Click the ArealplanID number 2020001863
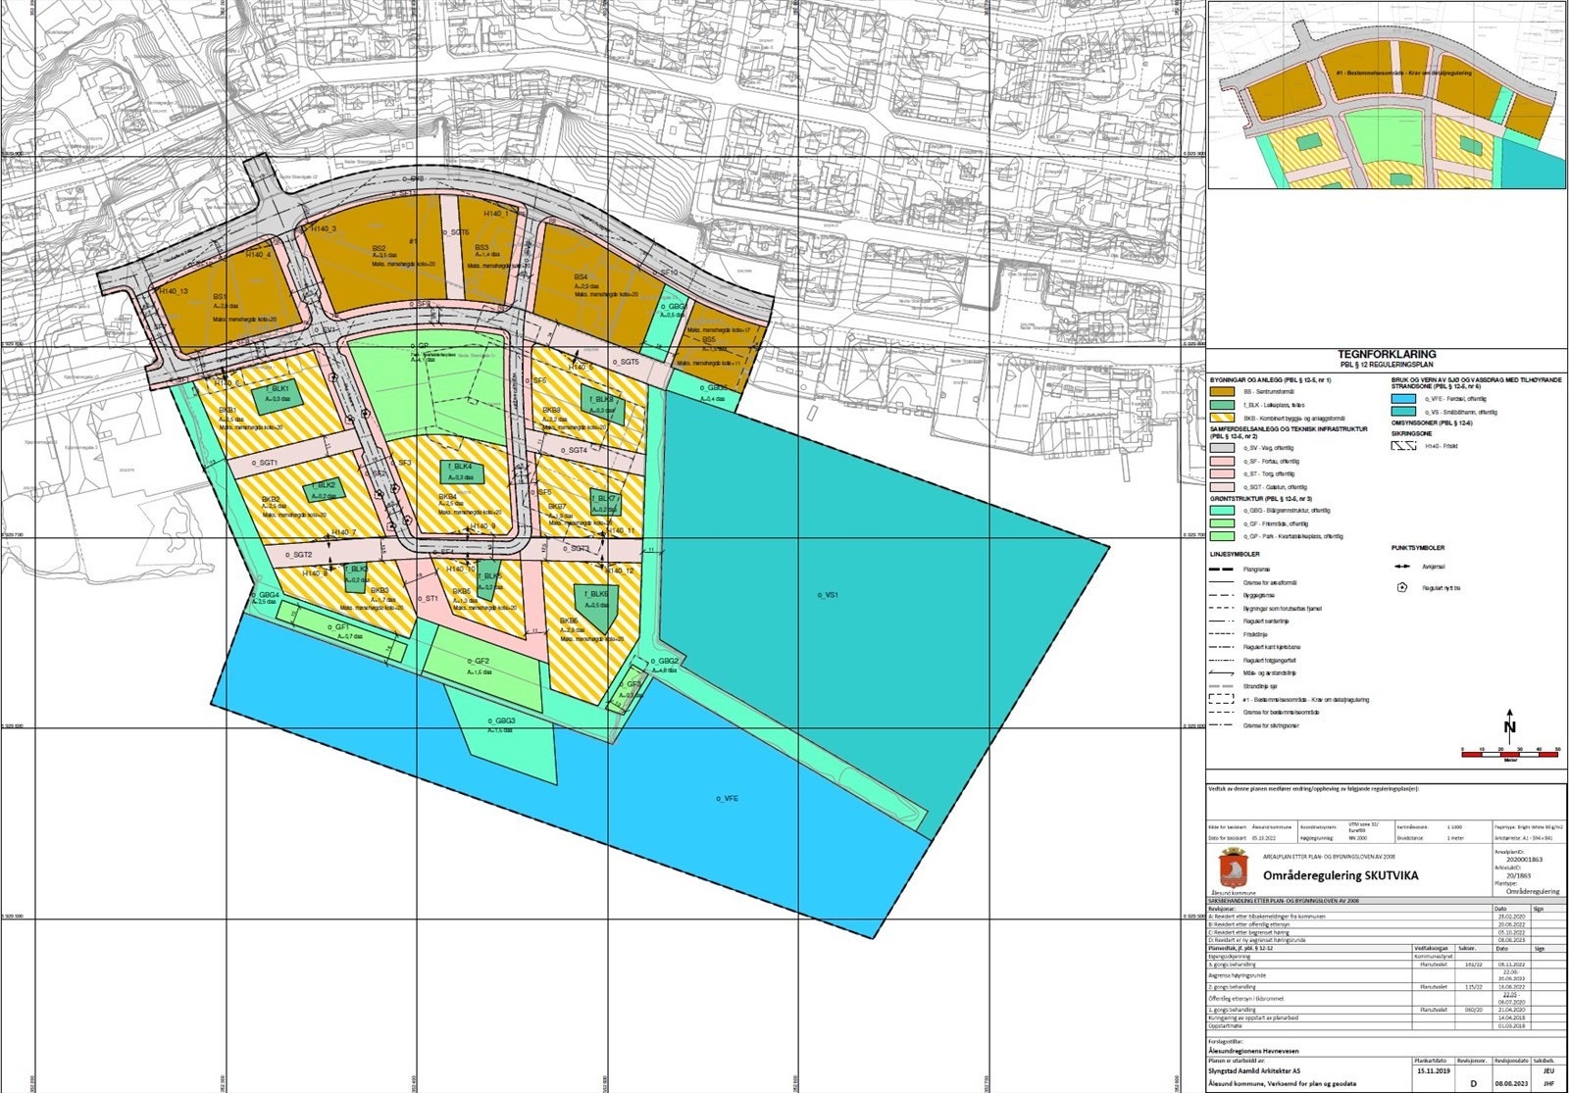1569x1093 pixels. tap(1524, 860)
